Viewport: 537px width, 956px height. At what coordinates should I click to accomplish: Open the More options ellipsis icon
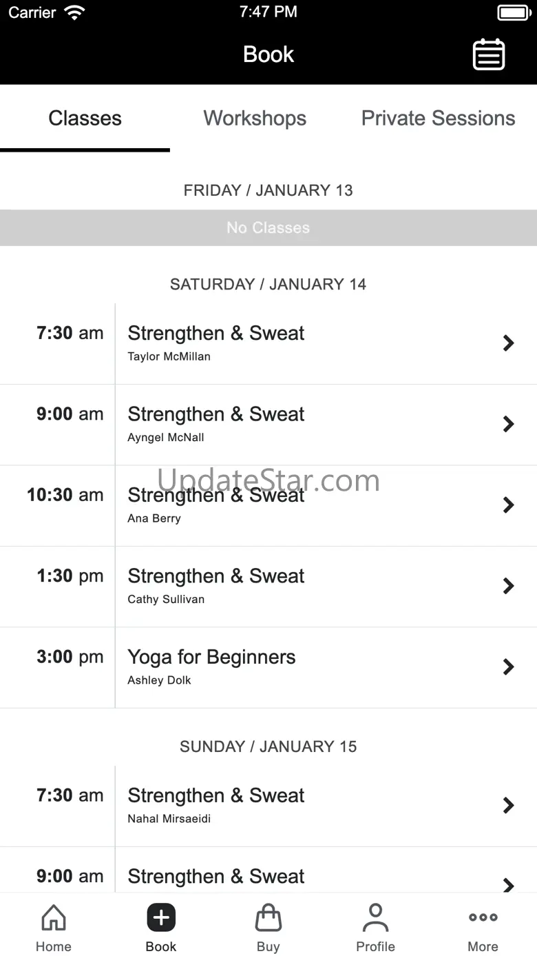[x=483, y=918]
